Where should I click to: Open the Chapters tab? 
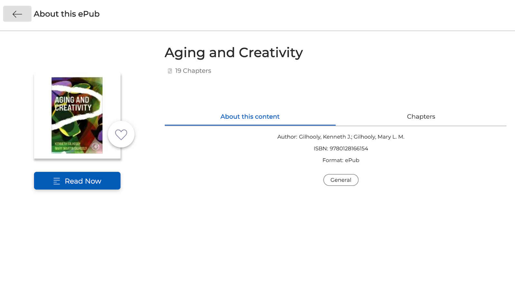click(421, 117)
